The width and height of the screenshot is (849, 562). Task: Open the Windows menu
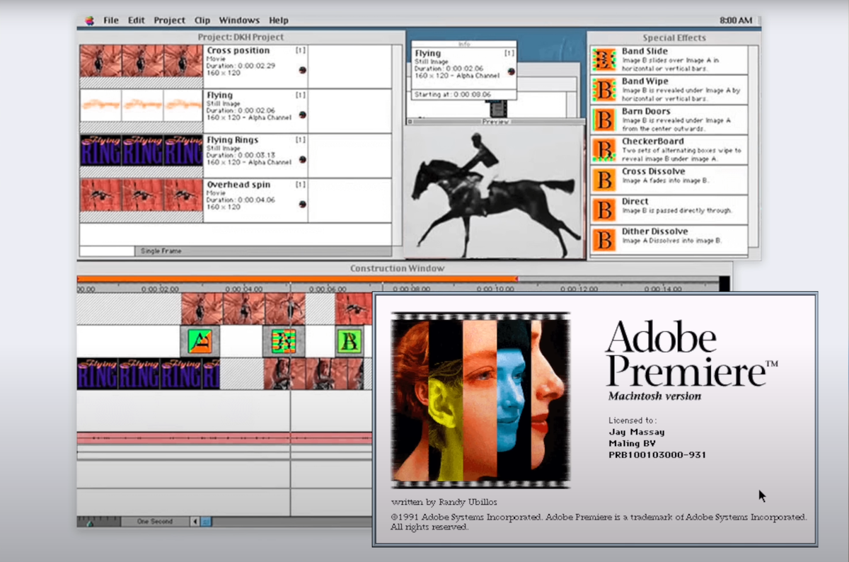[x=239, y=21]
